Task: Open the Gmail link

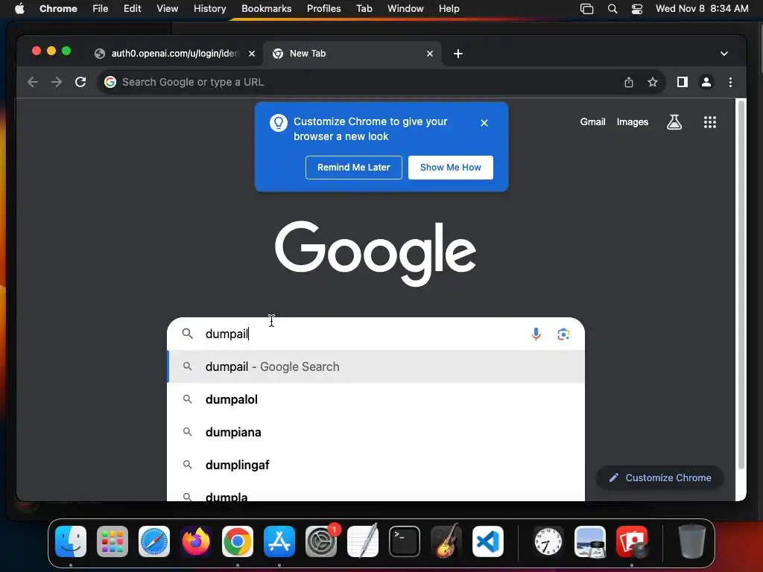Action: pos(592,122)
